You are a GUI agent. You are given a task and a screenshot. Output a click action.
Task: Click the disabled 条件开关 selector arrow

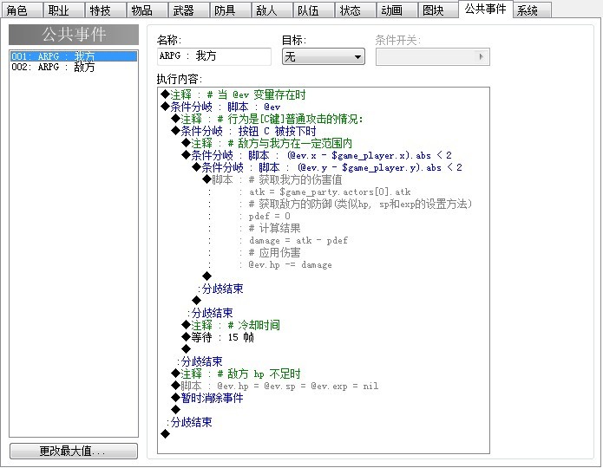pyautogui.click(x=481, y=56)
